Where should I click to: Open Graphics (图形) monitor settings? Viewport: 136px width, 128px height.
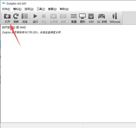click(x=82, y=16)
